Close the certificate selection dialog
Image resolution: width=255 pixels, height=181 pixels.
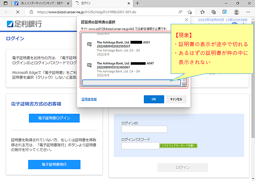pyautogui.click(x=186, y=19)
